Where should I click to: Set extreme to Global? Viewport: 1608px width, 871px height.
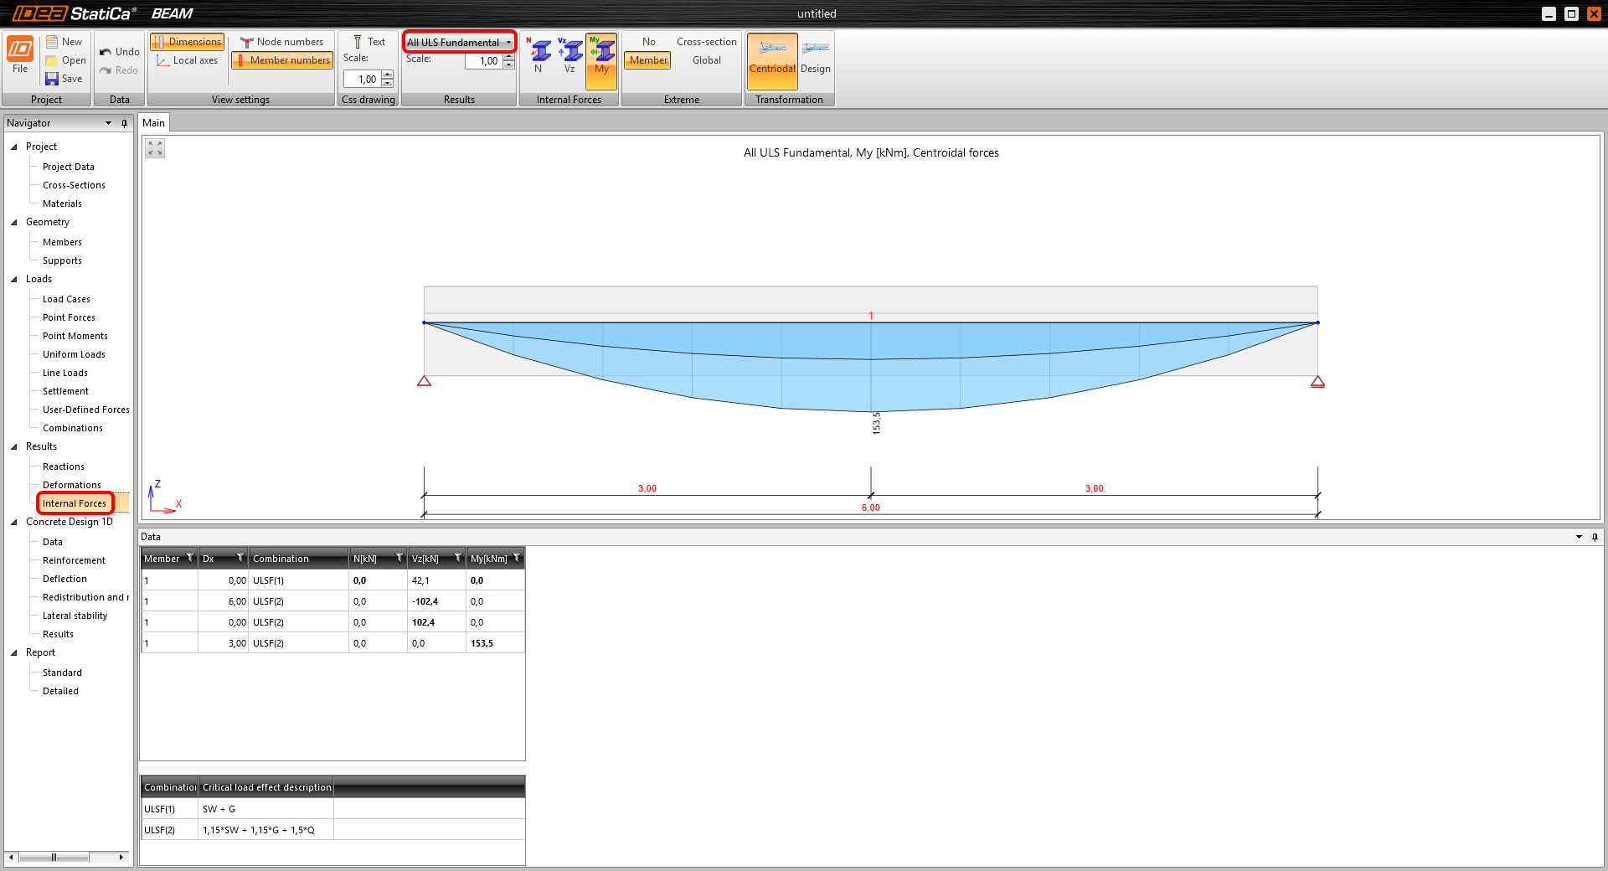pos(706,60)
